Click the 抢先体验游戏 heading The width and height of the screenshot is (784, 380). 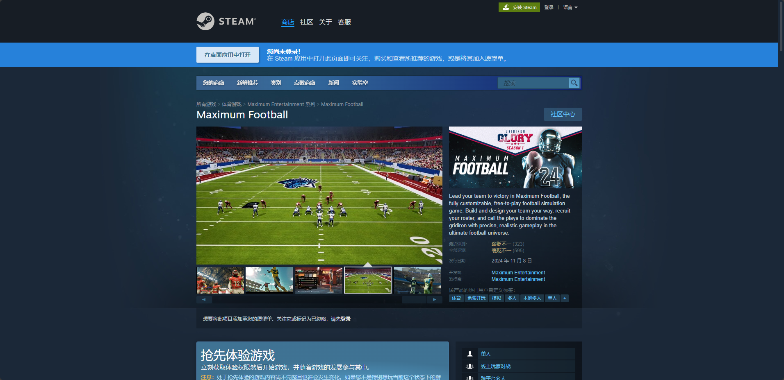tap(238, 355)
